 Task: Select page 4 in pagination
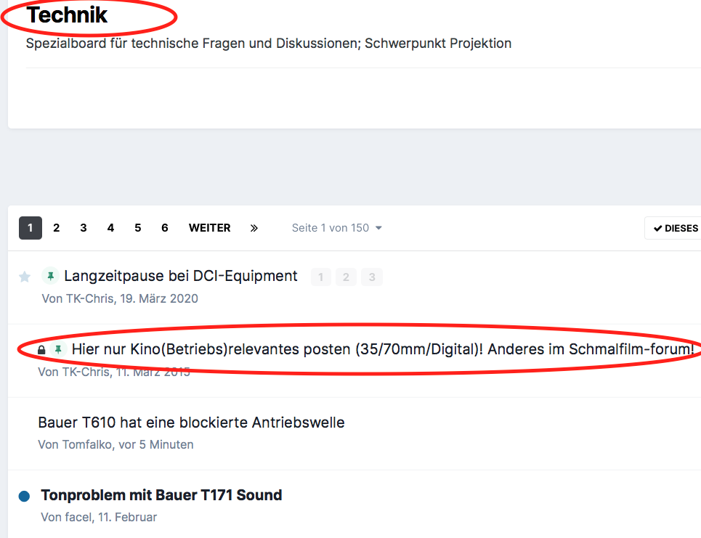pyautogui.click(x=110, y=228)
